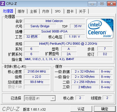The height and width of the screenshot is (112, 117).
Task: Select the 处理器 tab
Action: pos(8,11)
